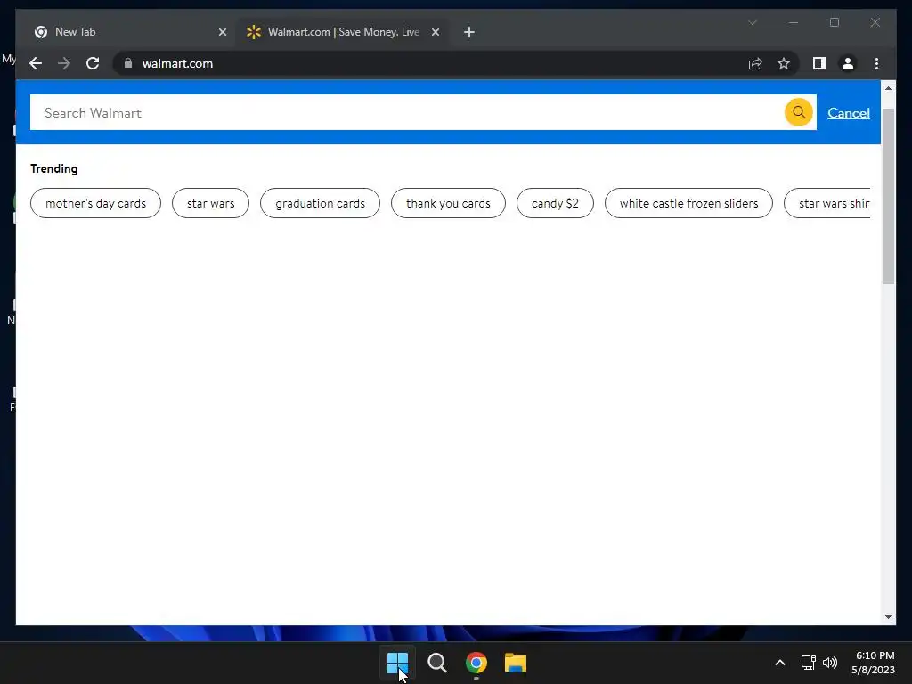912x684 pixels.
Task: Open the volume tray icon
Action: tap(830, 663)
